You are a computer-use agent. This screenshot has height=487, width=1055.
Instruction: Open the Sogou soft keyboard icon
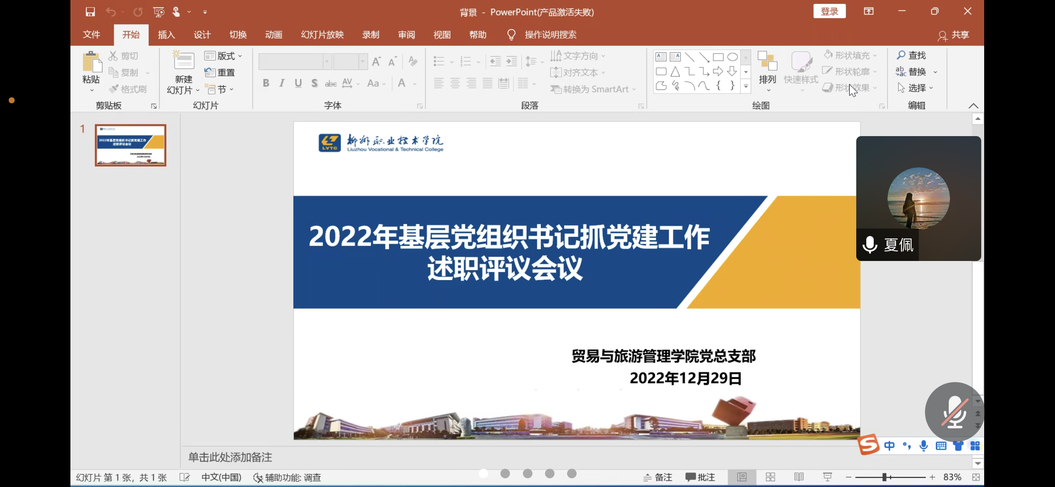941,445
